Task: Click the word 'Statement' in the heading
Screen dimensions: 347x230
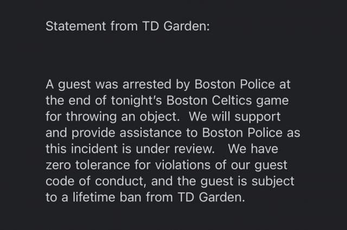Action: 76,26
